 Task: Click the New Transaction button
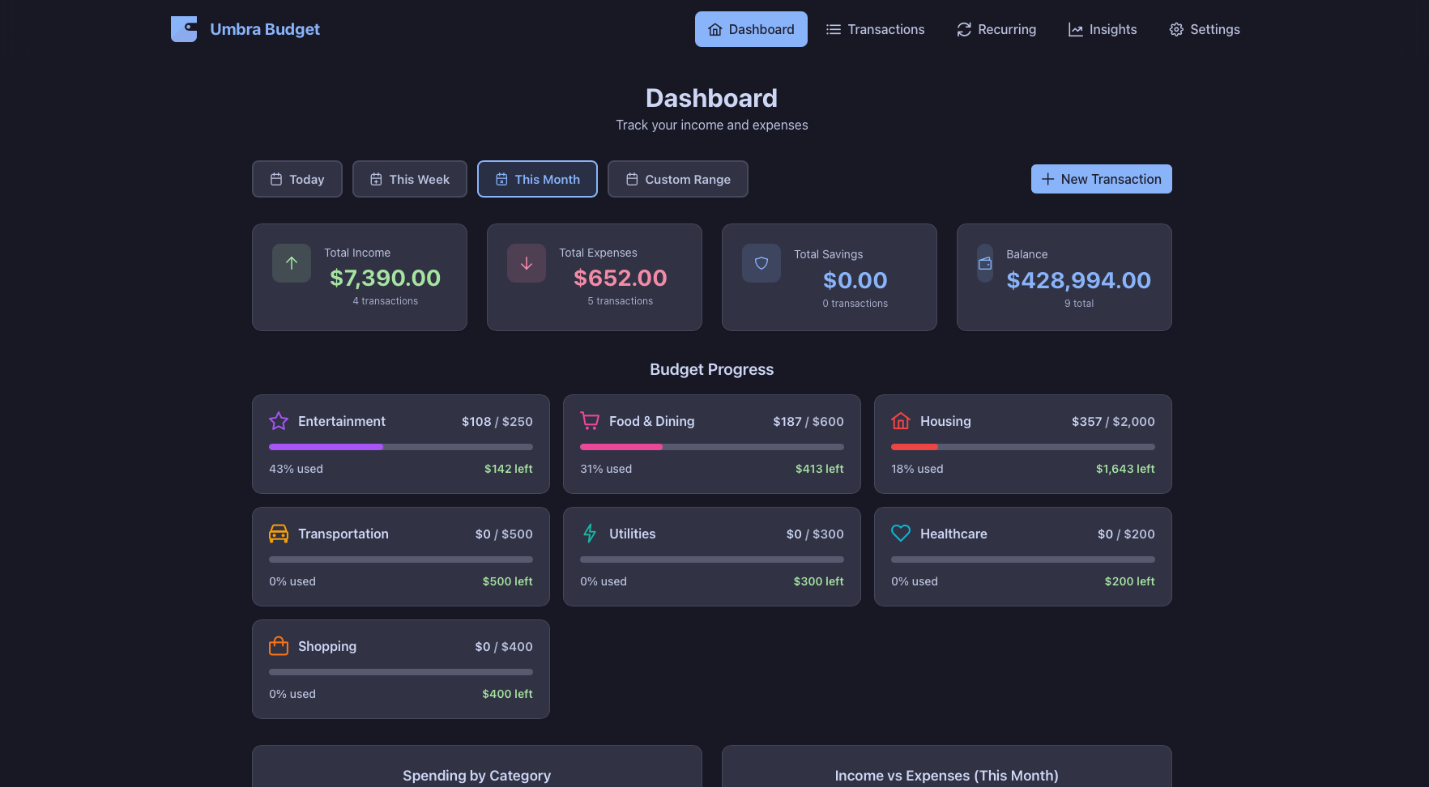pyautogui.click(x=1101, y=179)
